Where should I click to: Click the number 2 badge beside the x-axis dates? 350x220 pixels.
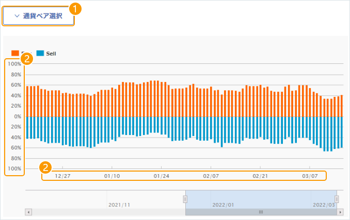point(46,167)
